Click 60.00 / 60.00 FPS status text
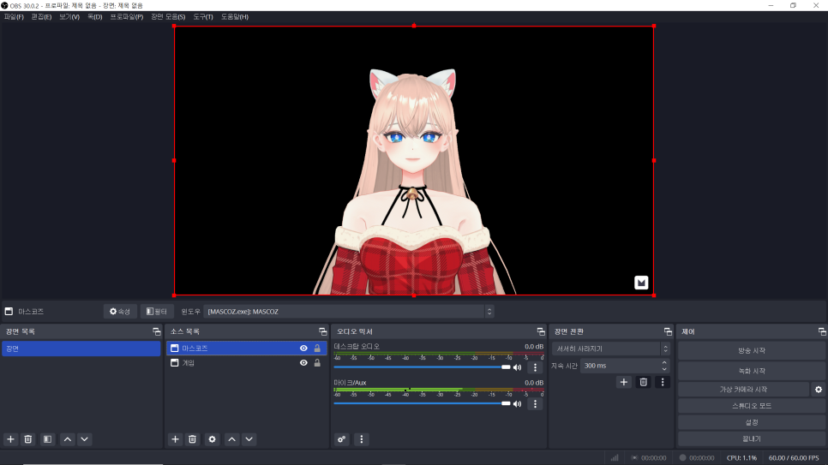Screen dimensions: 828x465 [794, 457]
